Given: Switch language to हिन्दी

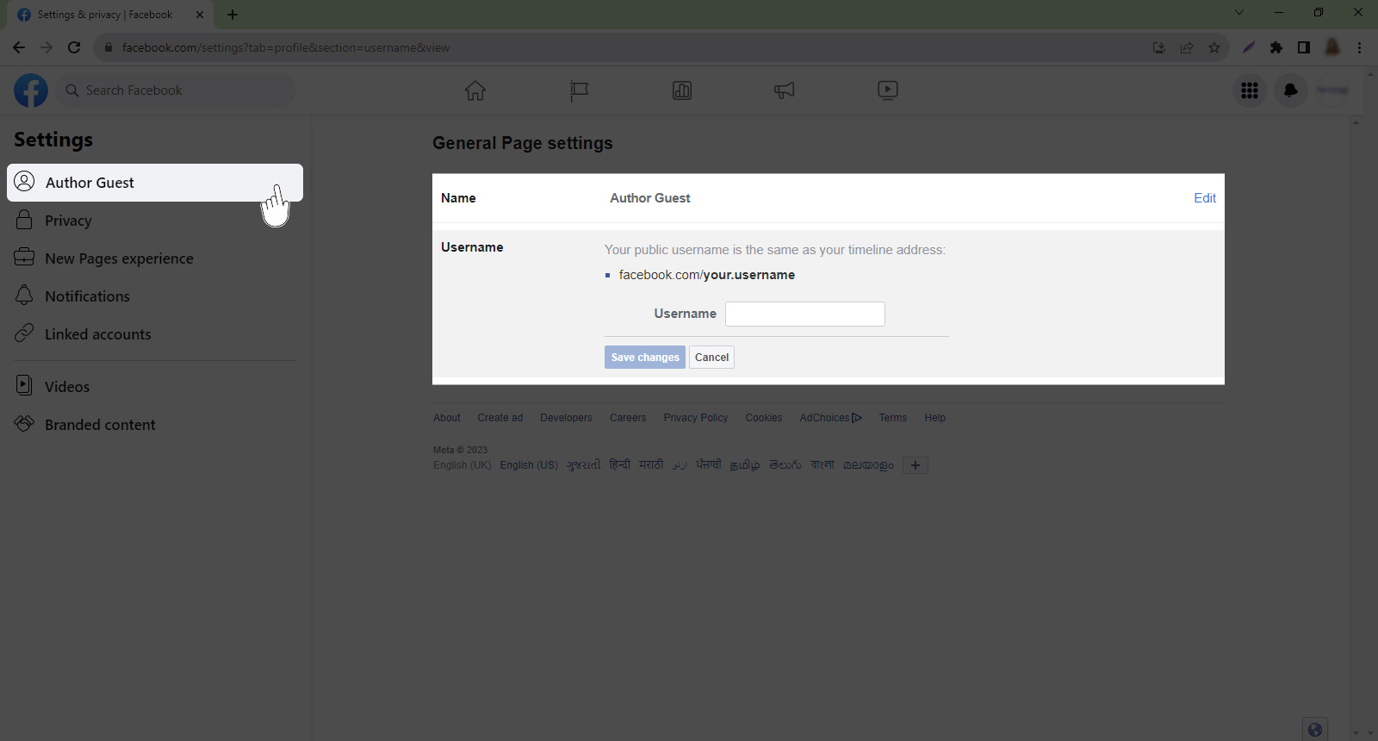Looking at the screenshot, I should (x=620, y=464).
